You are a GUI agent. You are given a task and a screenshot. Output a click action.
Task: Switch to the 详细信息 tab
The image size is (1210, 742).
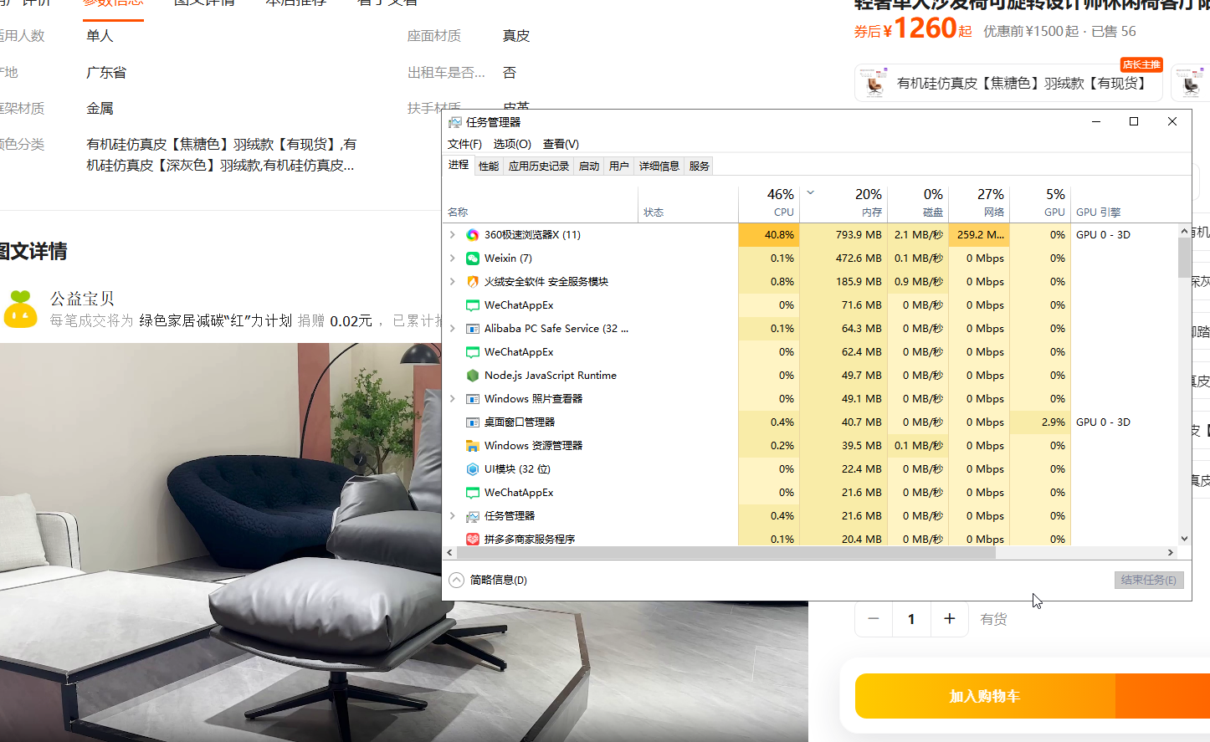[x=659, y=165]
